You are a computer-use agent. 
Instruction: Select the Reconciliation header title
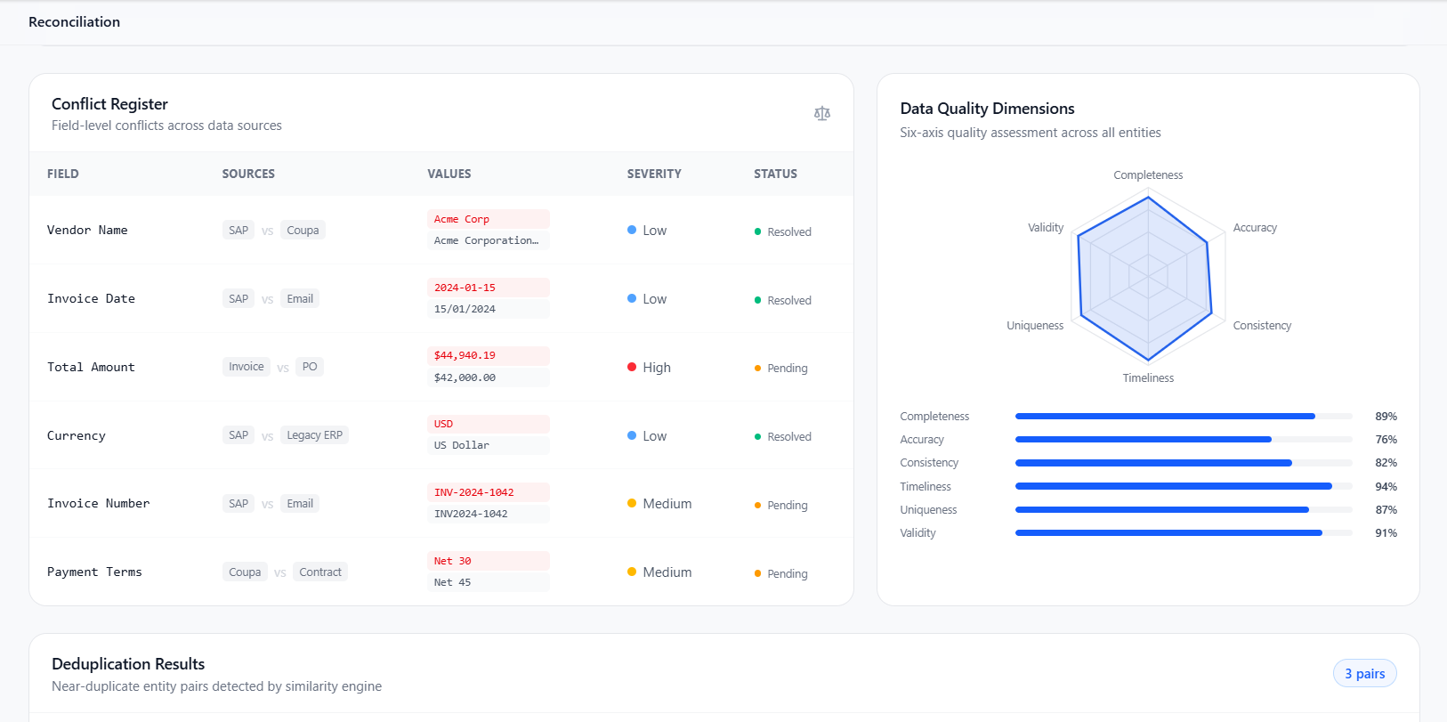74,21
